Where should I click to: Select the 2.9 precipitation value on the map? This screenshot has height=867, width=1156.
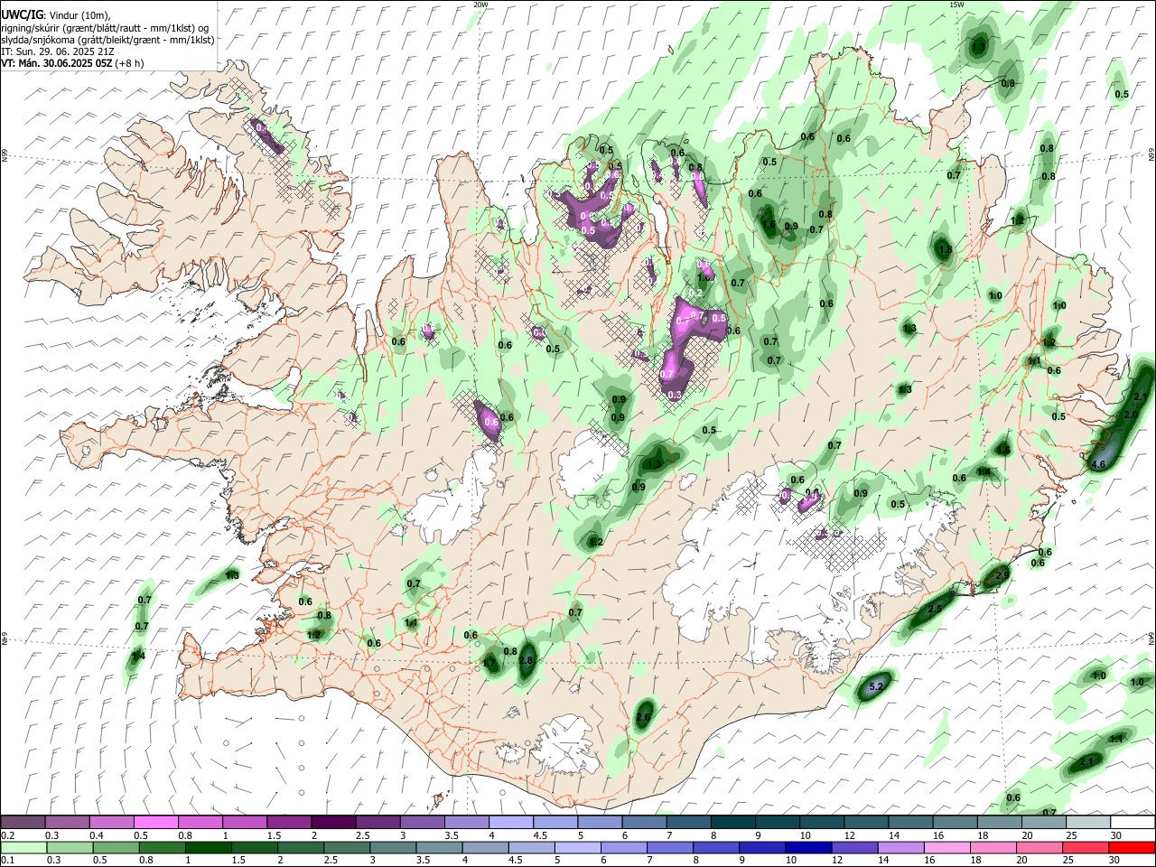[x=1002, y=575]
